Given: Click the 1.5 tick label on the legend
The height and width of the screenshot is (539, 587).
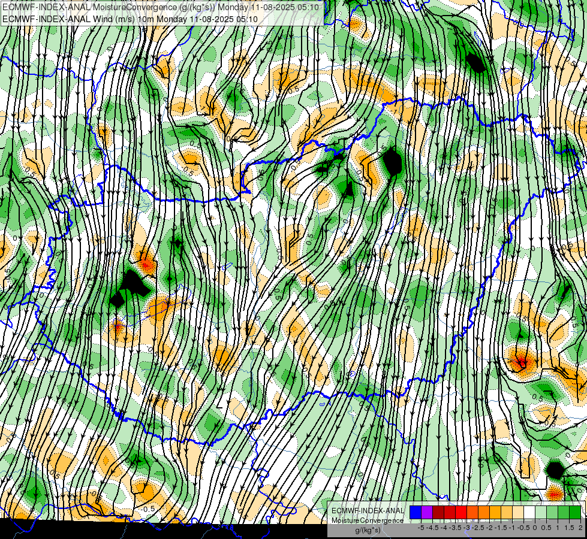Looking at the screenshot, I should pos(569,528).
